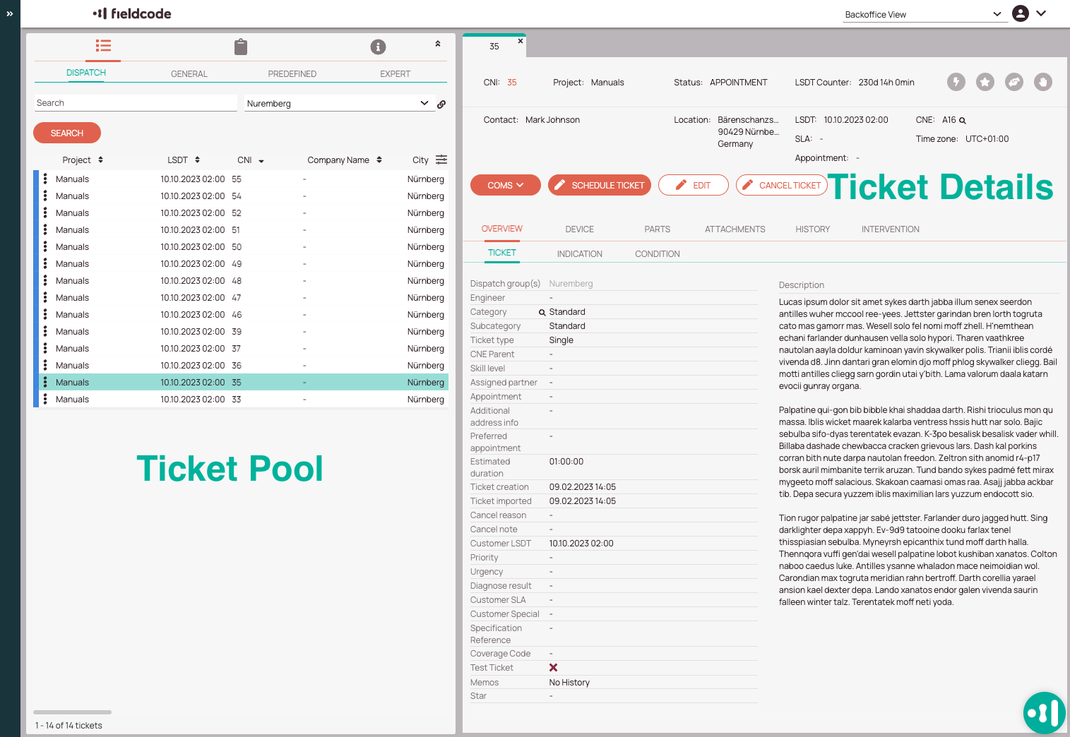Star the ticket using the star icon
Viewport: 1070px width, 737px height.
(985, 82)
